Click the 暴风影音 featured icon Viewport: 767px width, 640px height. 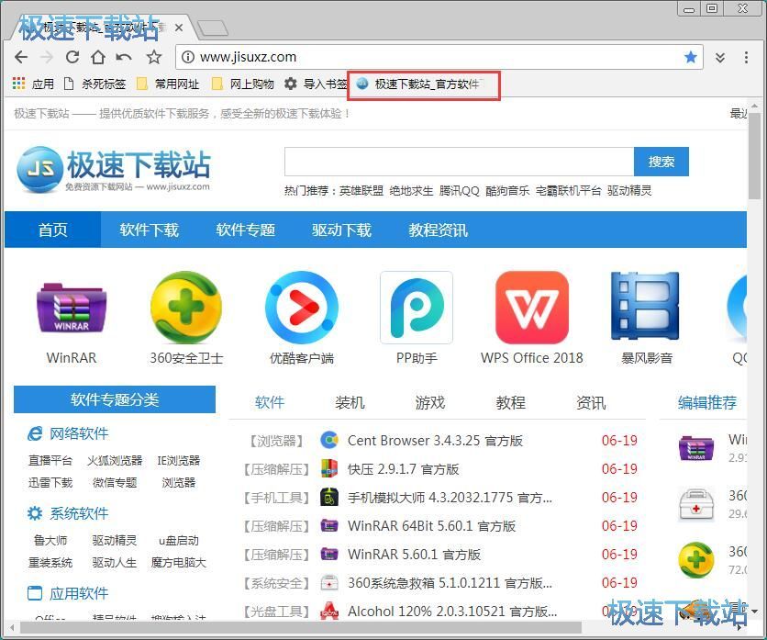(646, 307)
